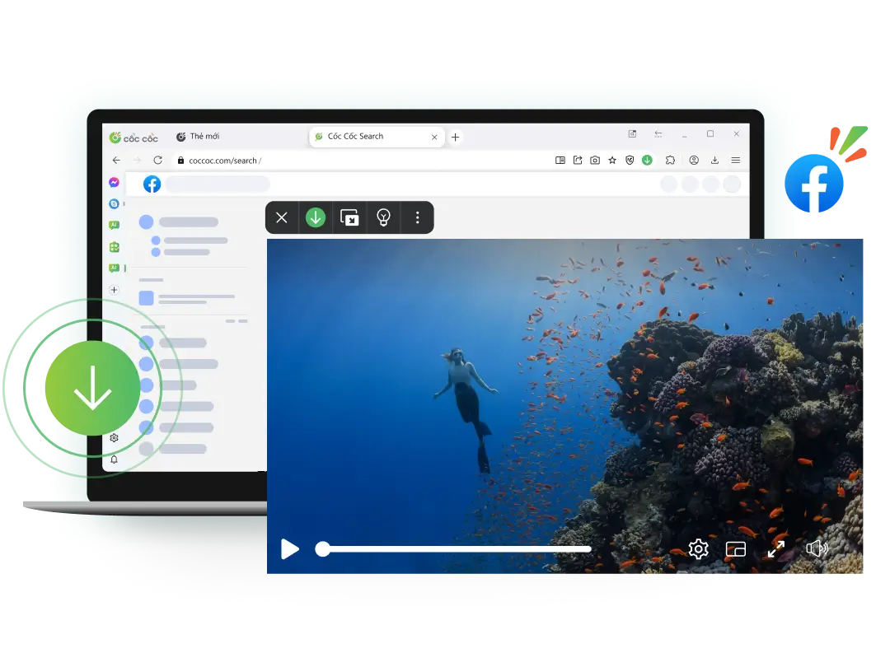Open sidebar notifications bell
The image size is (890, 667).
tap(114, 459)
